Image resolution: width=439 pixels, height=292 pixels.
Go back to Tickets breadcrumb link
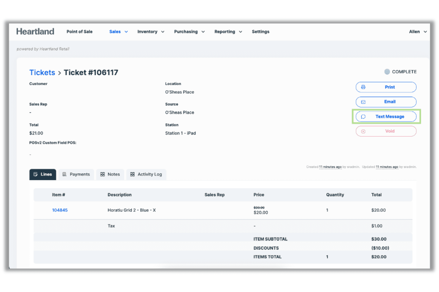tap(42, 72)
